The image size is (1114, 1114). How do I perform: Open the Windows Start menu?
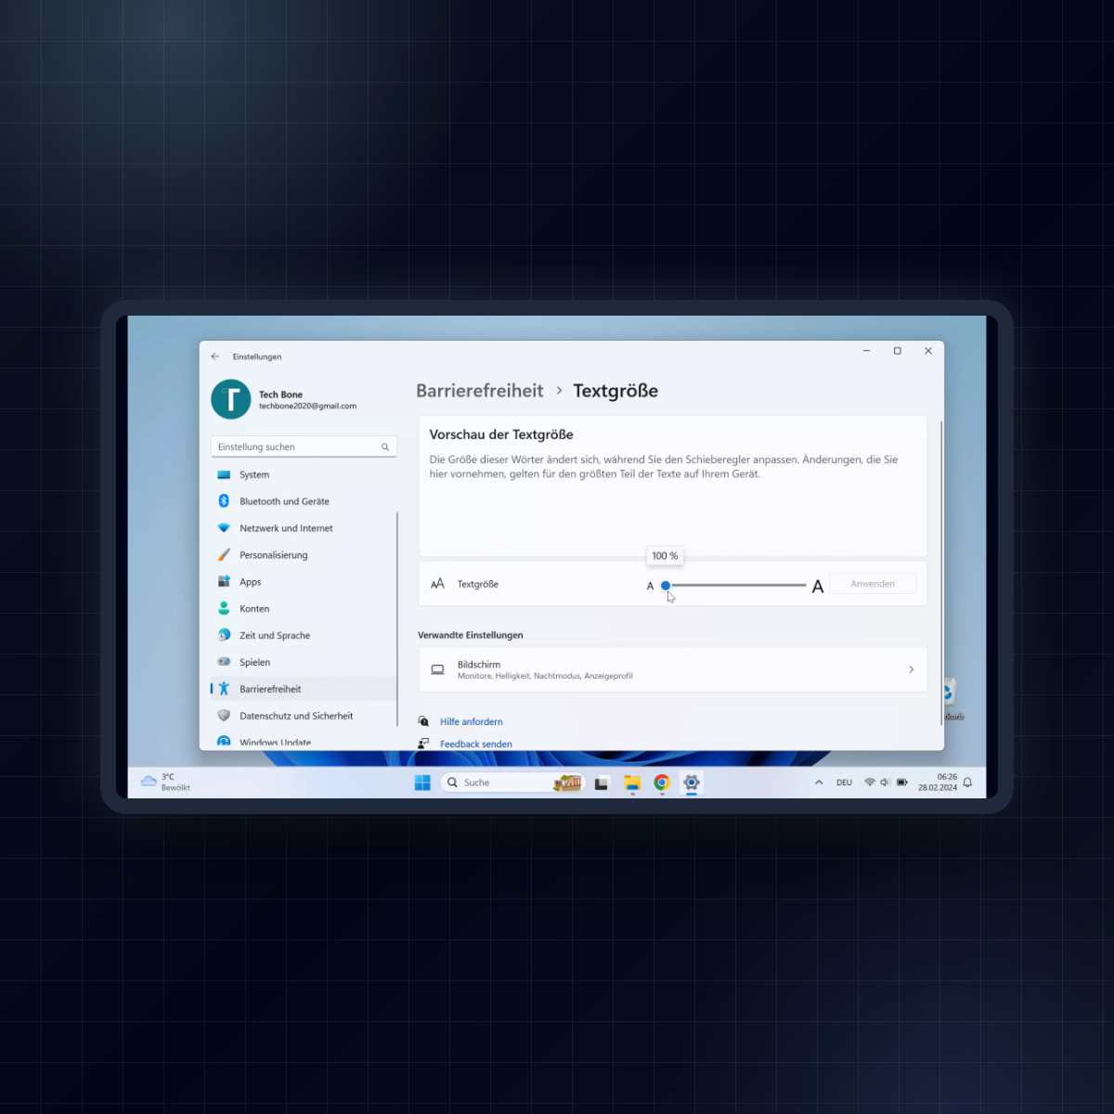pos(422,783)
